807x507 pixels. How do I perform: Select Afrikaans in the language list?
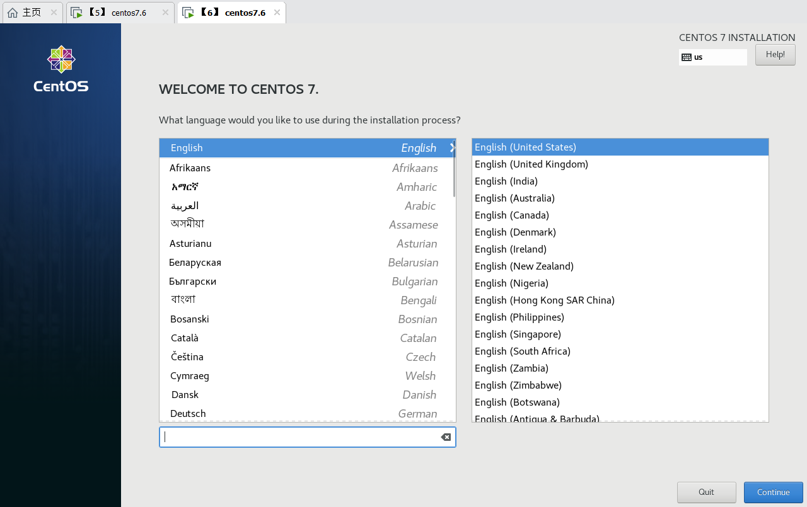pyautogui.click(x=308, y=168)
